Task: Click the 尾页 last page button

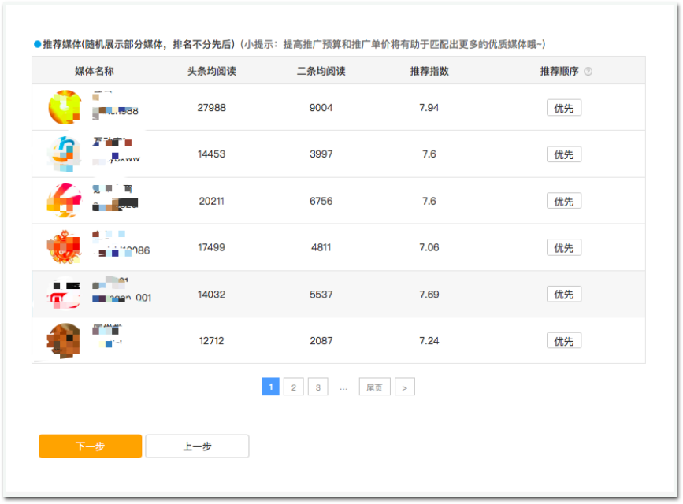Action: (x=374, y=387)
